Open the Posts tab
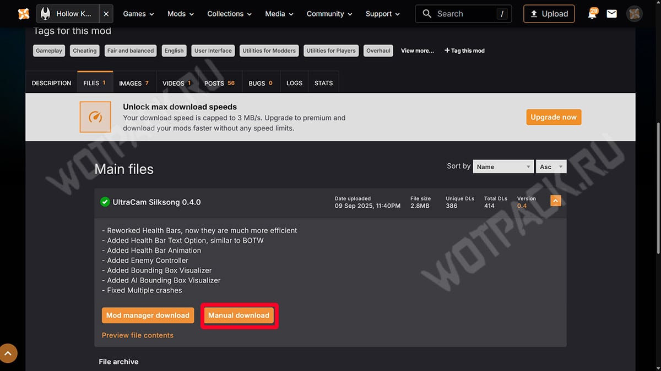This screenshot has height=371, width=661. coord(220,83)
